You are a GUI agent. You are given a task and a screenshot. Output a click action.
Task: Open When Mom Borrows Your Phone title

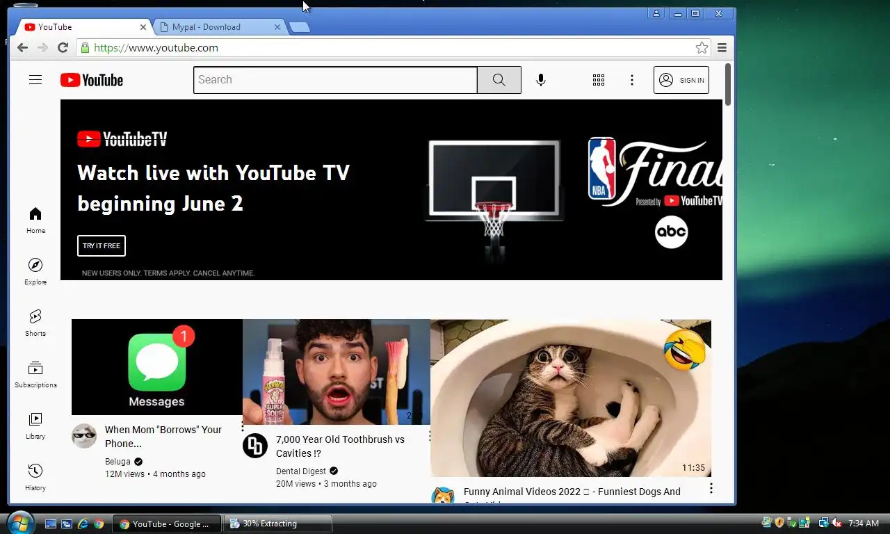[x=163, y=437]
